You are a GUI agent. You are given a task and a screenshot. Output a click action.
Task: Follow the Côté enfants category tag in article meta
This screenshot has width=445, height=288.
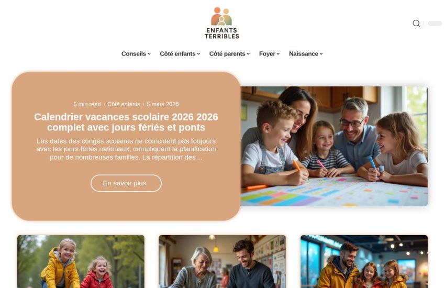coord(124,104)
